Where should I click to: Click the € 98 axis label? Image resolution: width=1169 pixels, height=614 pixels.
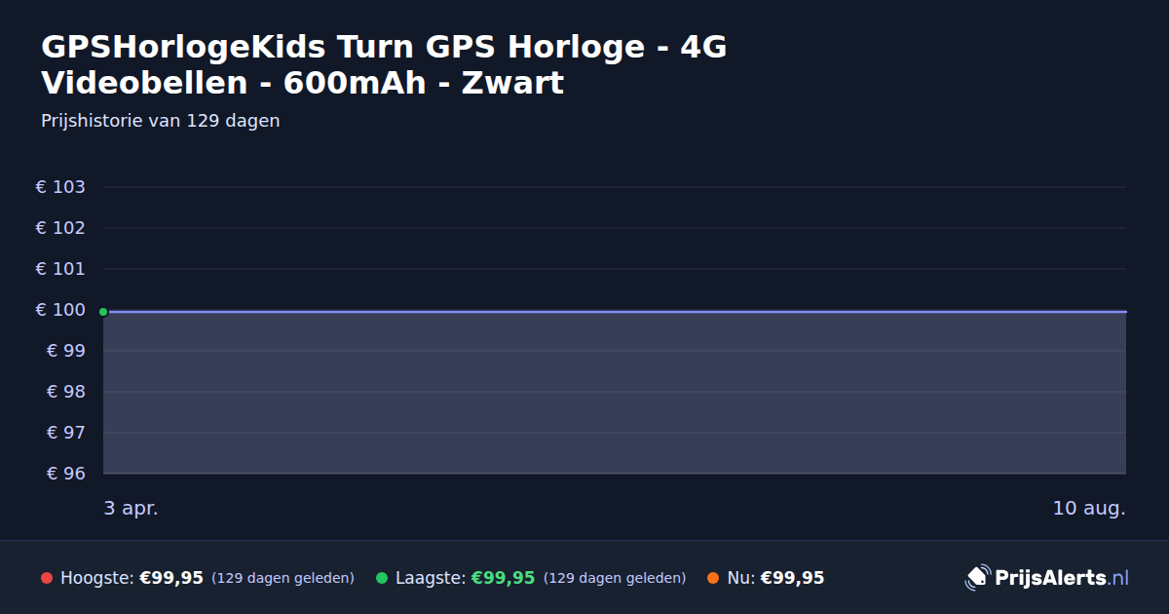tap(67, 392)
